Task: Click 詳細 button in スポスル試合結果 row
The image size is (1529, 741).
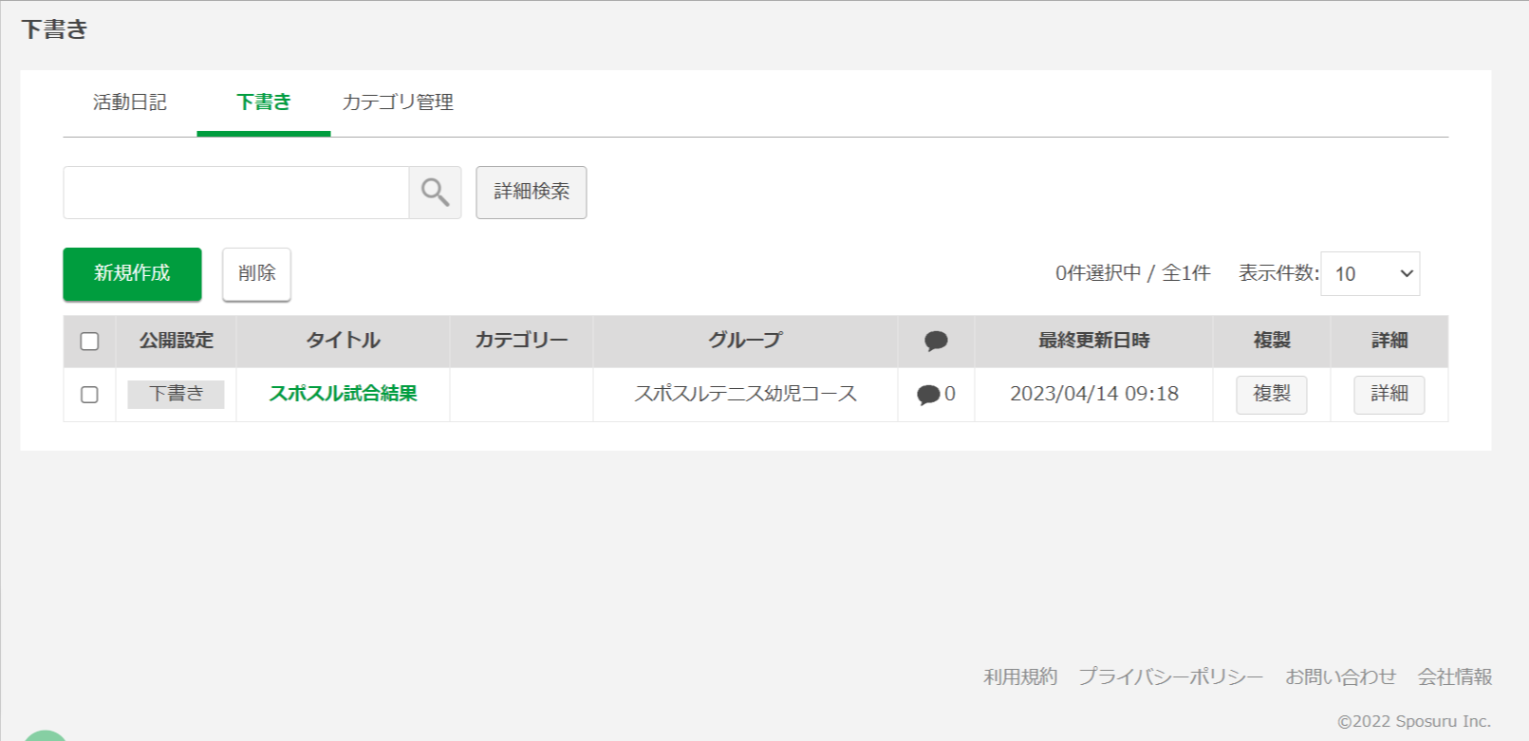Action: point(1389,395)
